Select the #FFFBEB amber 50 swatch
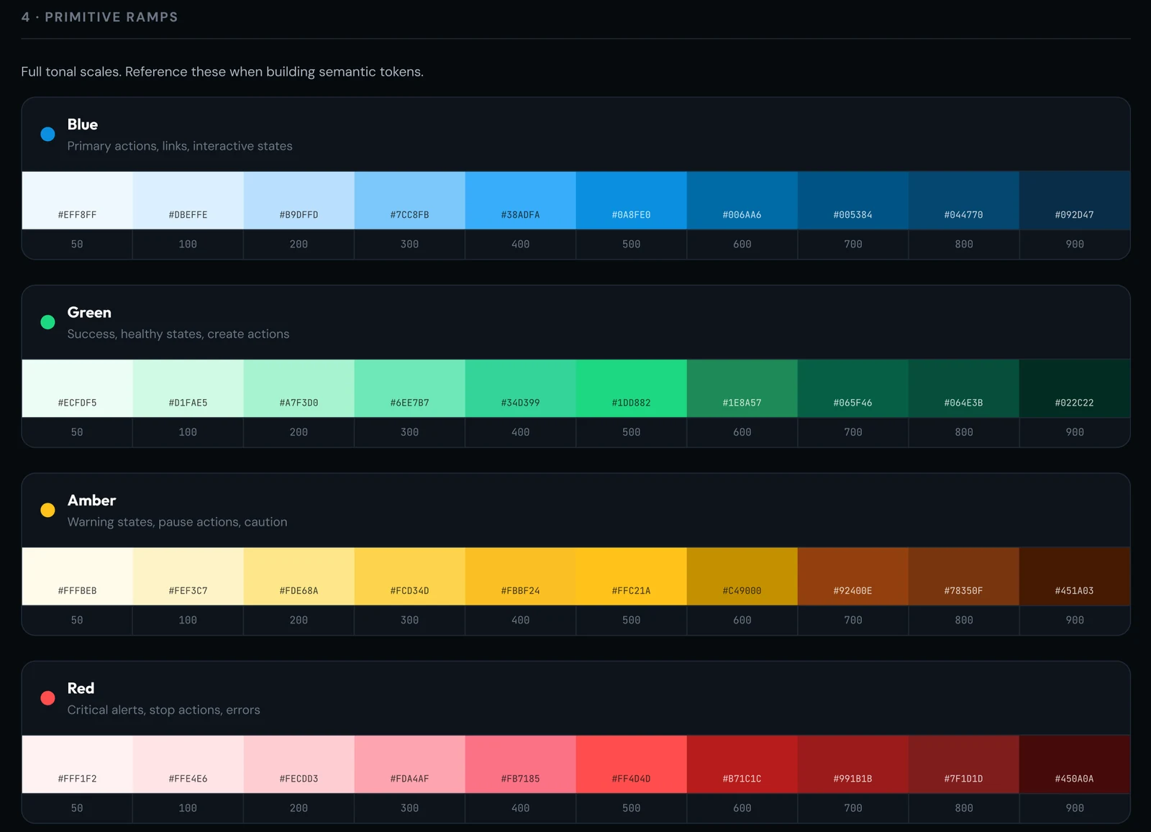1151x832 pixels. click(x=78, y=577)
